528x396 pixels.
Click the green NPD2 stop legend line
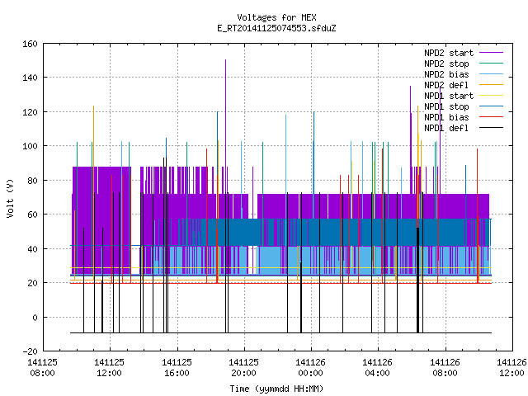[491, 63]
